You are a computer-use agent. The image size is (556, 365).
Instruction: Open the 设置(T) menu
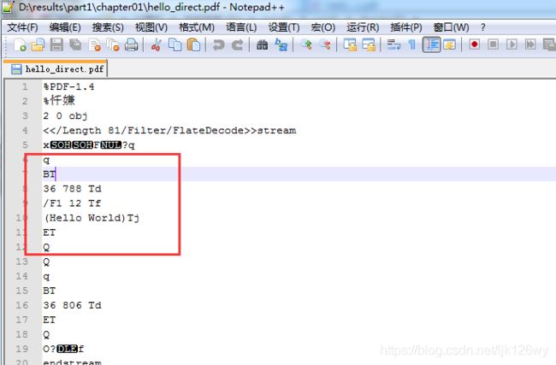click(284, 27)
